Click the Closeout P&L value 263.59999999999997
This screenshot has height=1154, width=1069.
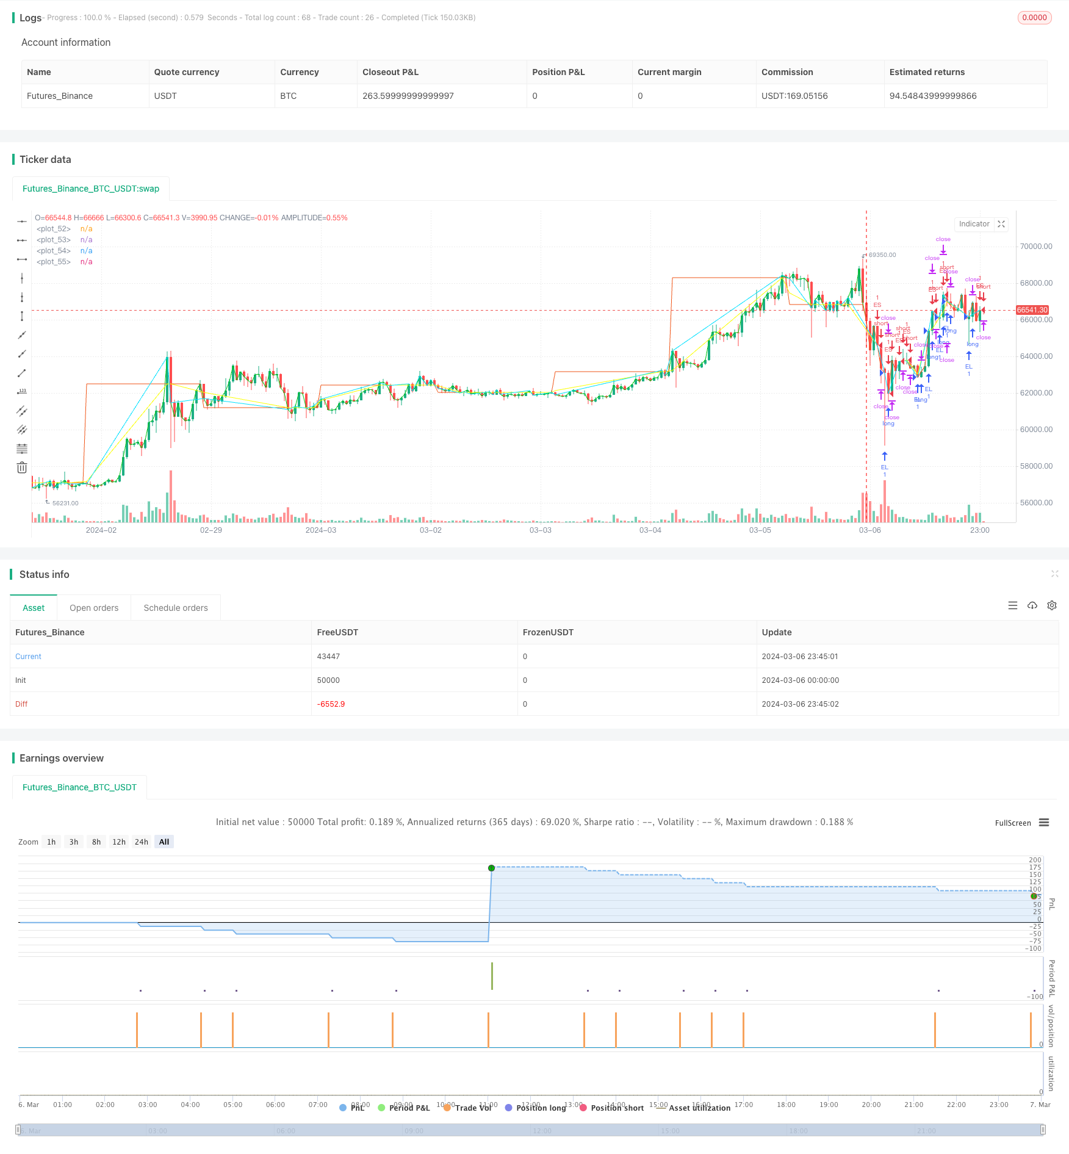408,96
